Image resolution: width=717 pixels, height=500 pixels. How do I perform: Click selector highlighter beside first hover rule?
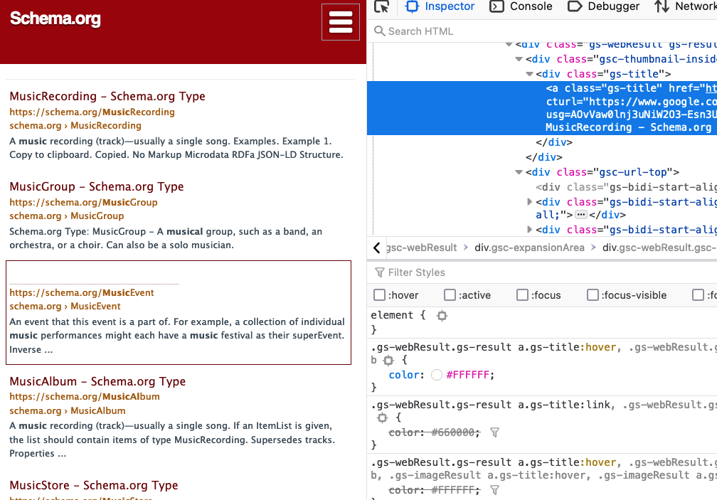[388, 360]
